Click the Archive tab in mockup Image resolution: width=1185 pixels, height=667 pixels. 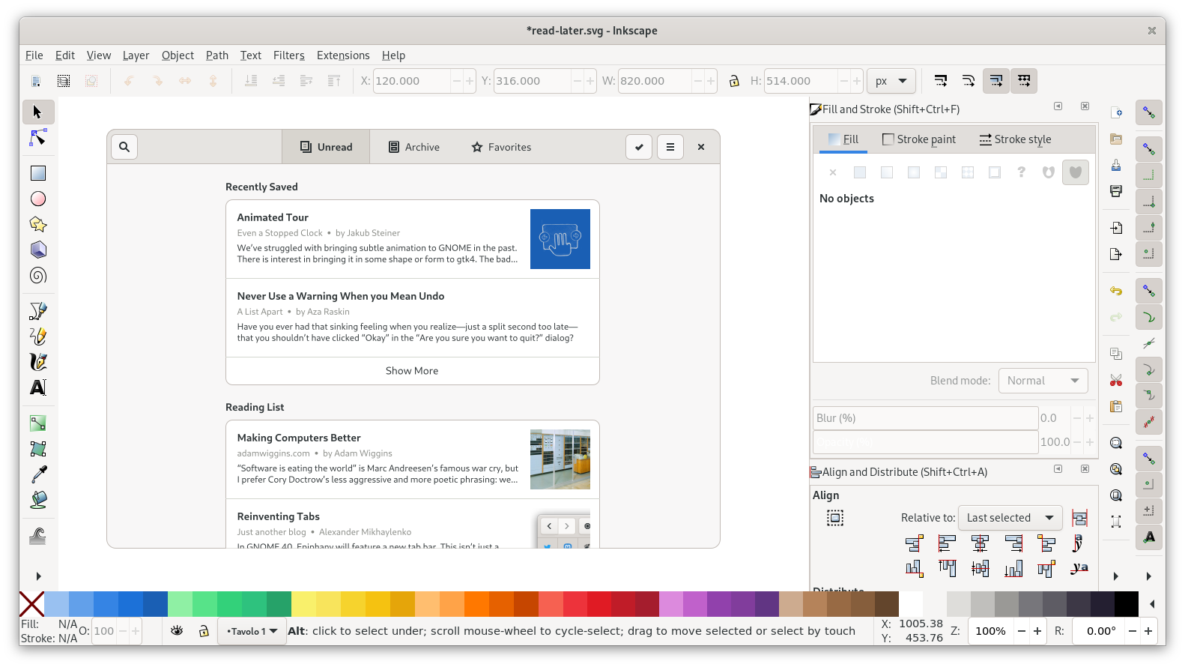414,147
